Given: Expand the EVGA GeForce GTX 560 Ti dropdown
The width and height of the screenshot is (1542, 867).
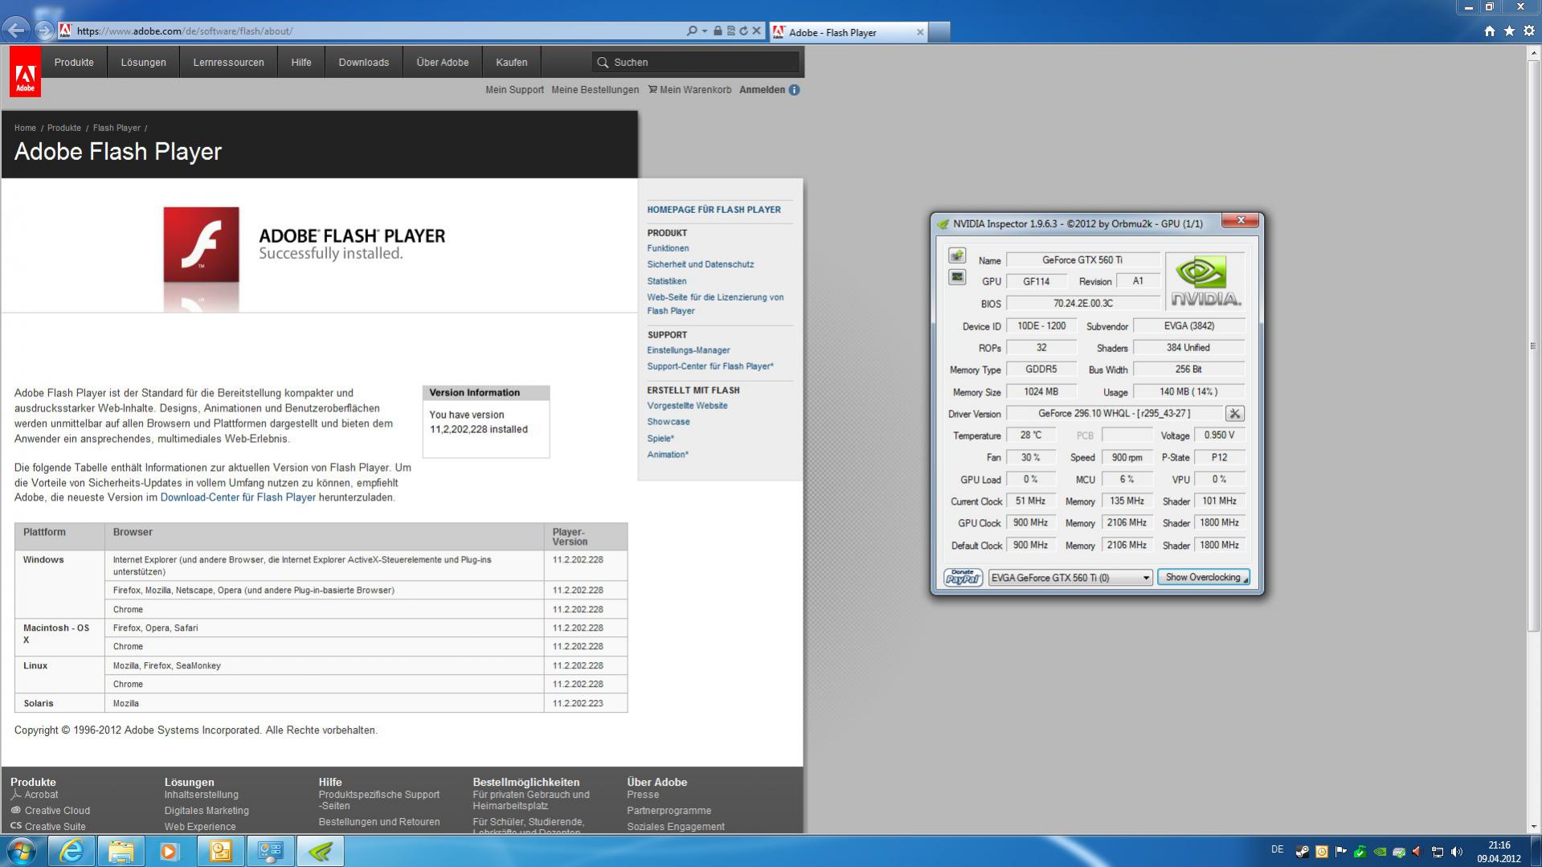Looking at the screenshot, I should tap(1146, 578).
